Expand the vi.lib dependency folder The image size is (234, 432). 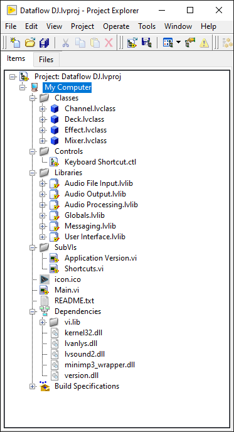pyautogui.click(x=42, y=322)
